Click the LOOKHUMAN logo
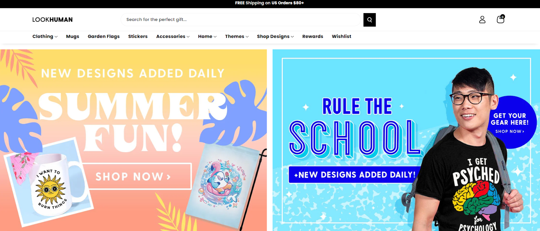 (52, 20)
